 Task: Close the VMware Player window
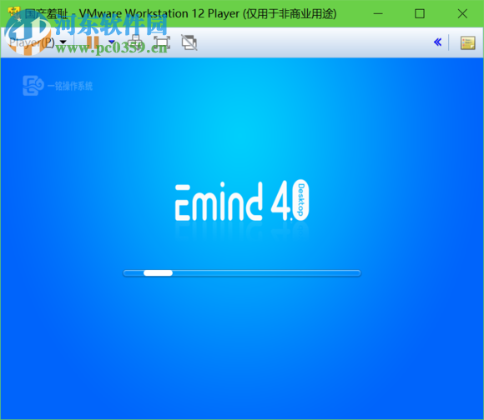pyautogui.click(x=462, y=14)
